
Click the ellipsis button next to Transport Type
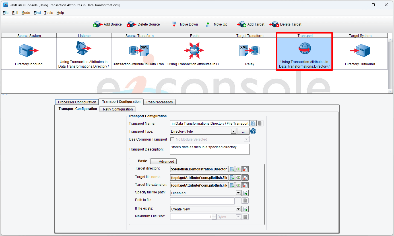243,131
